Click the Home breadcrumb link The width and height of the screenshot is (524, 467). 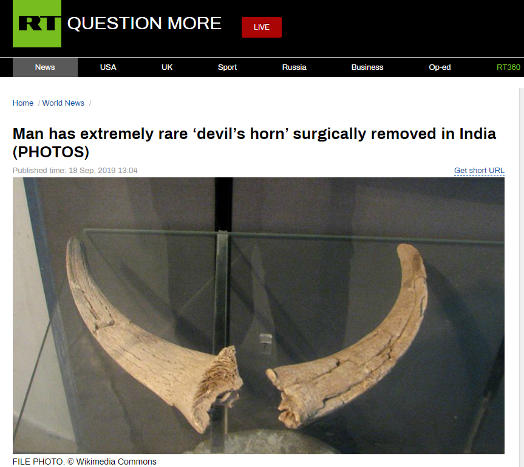pos(23,103)
